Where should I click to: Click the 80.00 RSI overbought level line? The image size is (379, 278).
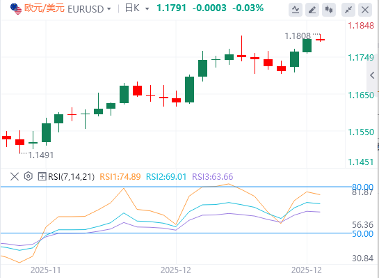coord(176,187)
